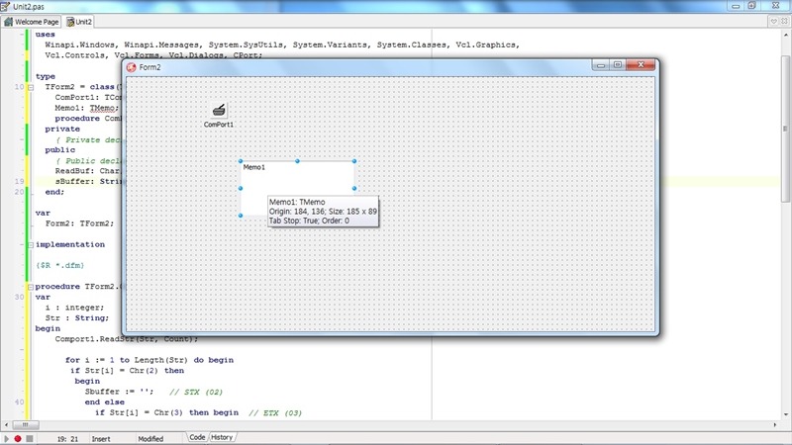Select the ComPort1 component icon
Image resolution: width=792 pixels, height=445 pixels.
pyautogui.click(x=219, y=109)
